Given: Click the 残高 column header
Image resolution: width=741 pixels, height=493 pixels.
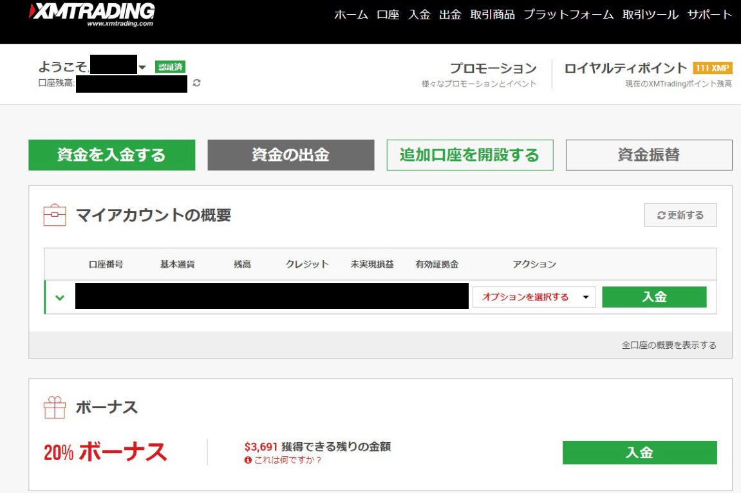Looking at the screenshot, I should [243, 265].
